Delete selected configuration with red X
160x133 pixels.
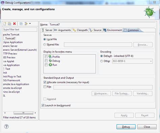click(15, 24)
